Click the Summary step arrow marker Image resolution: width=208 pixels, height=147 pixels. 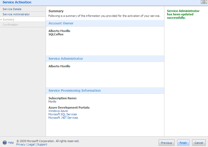pyautogui.click(x=1, y=19)
